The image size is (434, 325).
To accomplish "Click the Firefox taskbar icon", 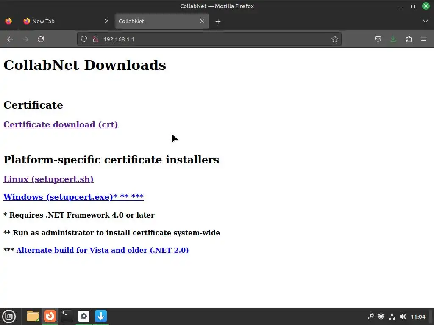I will pyautogui.click(x=50, y=316).
